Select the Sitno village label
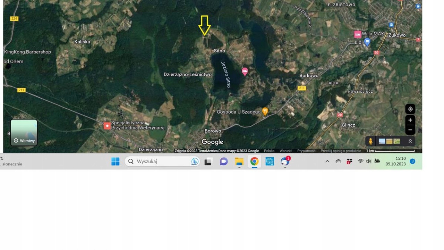 point(219,51)
